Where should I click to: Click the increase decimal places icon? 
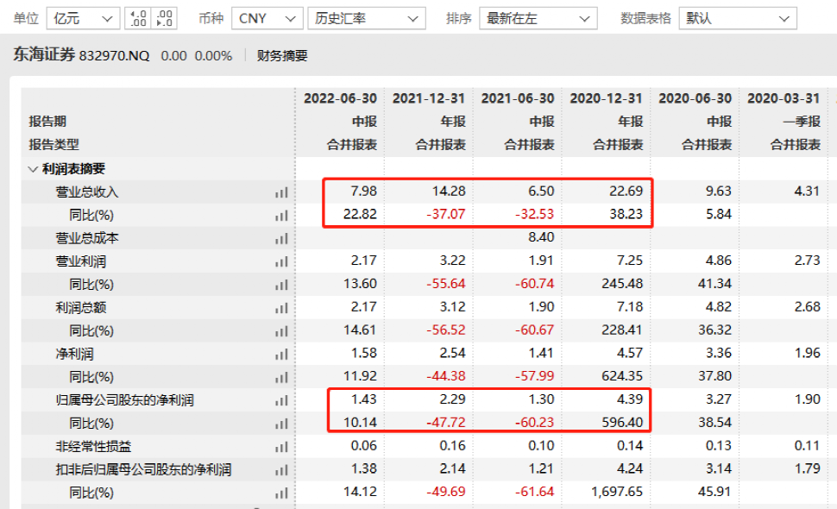[x=138, y=17]
